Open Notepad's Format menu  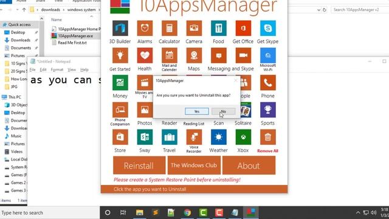[57, 70]
